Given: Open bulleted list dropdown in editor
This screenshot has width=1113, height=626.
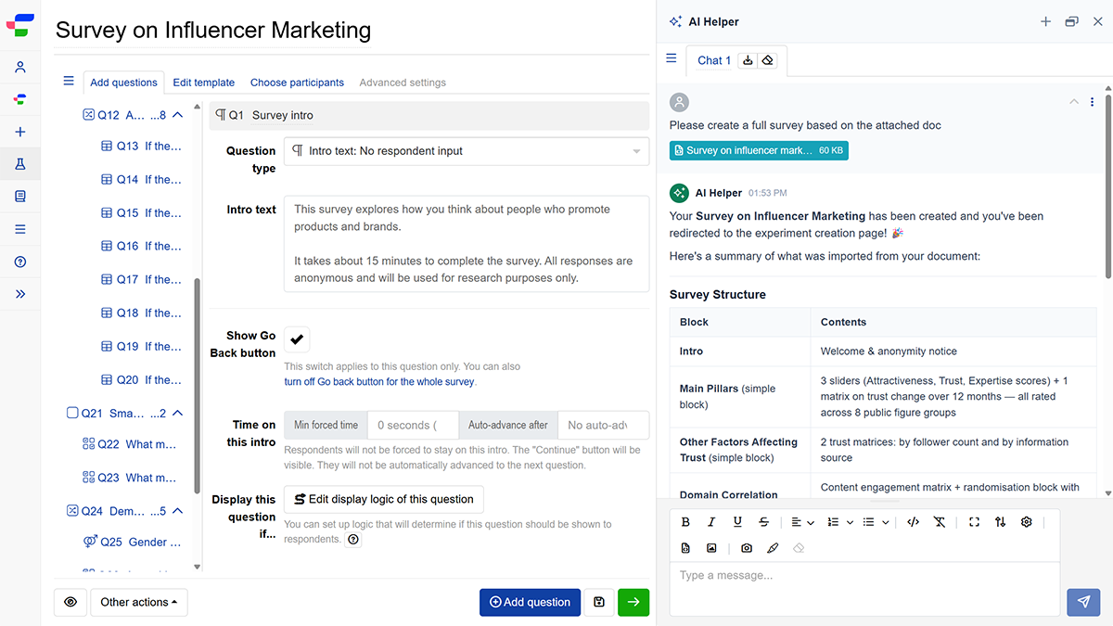Looking at the screenshot, I should click(x=877, y=522).
